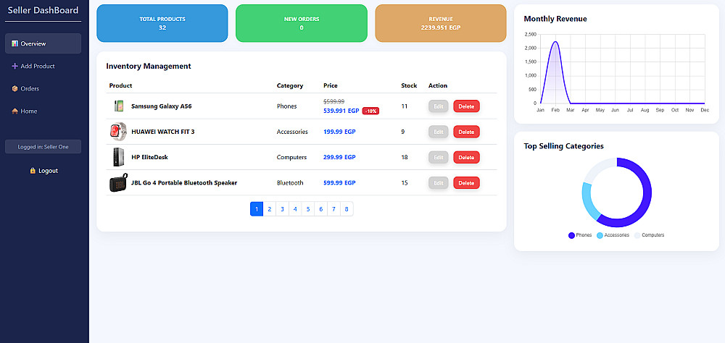Toggle Accessories legend swatch in categories chart
This screenshot has height=343, width=725.
pyautogui.click(x=600, y=235)
